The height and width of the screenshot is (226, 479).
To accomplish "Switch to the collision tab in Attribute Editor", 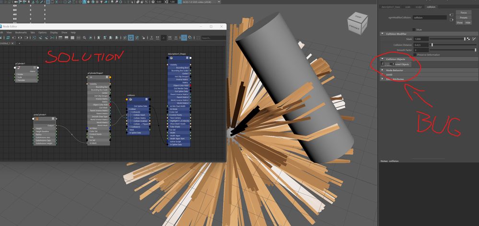I will pos(431,7).
